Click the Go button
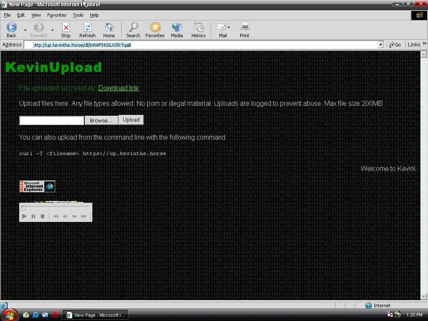Viewport: 428px width, 321px height. [395, 45]
